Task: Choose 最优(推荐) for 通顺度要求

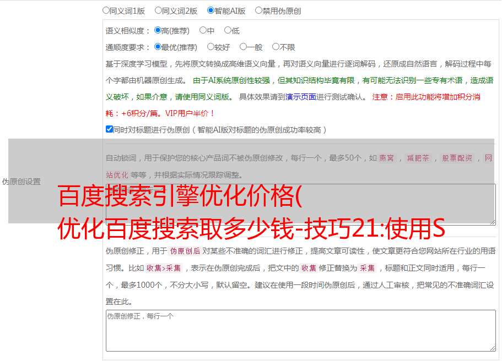Action: [158, 47]
